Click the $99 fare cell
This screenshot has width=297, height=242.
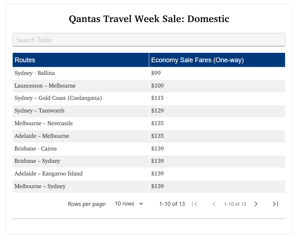point(156,73)
